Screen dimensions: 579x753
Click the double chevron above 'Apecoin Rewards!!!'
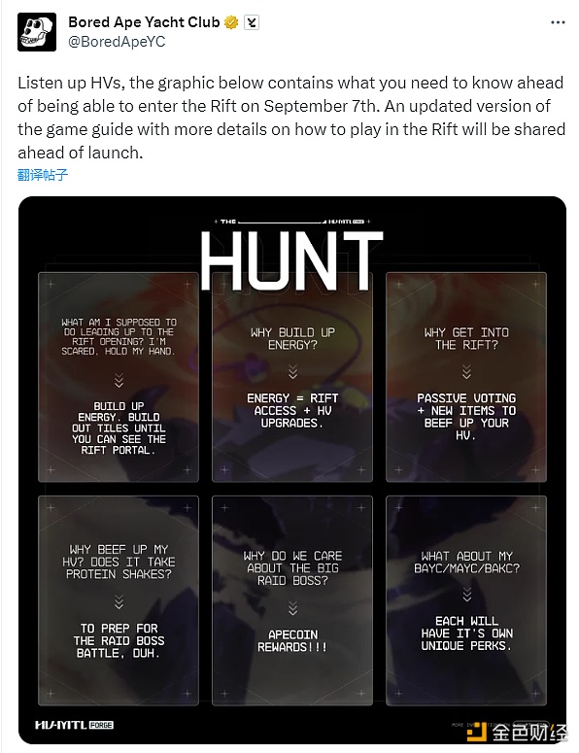point(292,608)
